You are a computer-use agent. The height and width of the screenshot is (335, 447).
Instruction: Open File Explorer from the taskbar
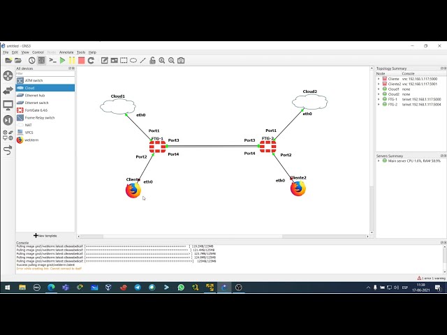pos(22,288)
